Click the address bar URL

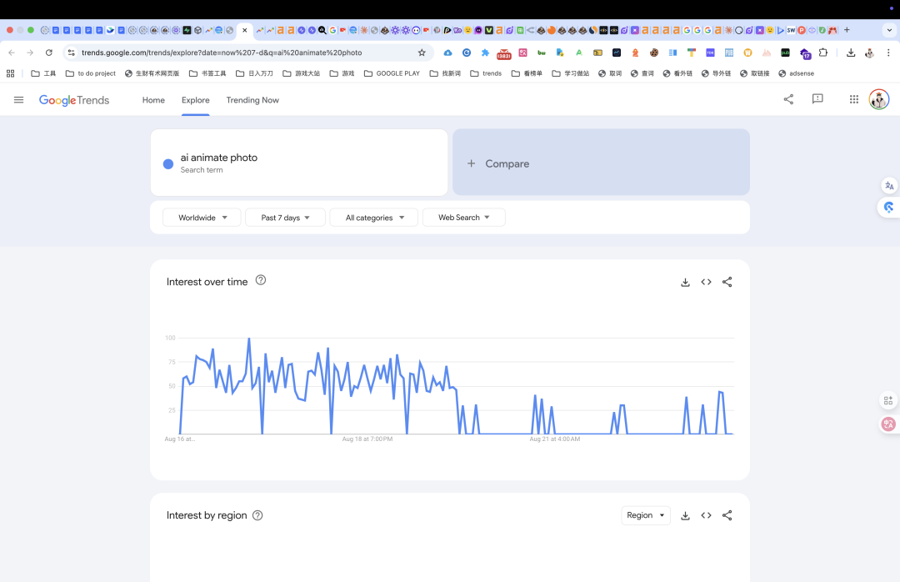[222, 53]
